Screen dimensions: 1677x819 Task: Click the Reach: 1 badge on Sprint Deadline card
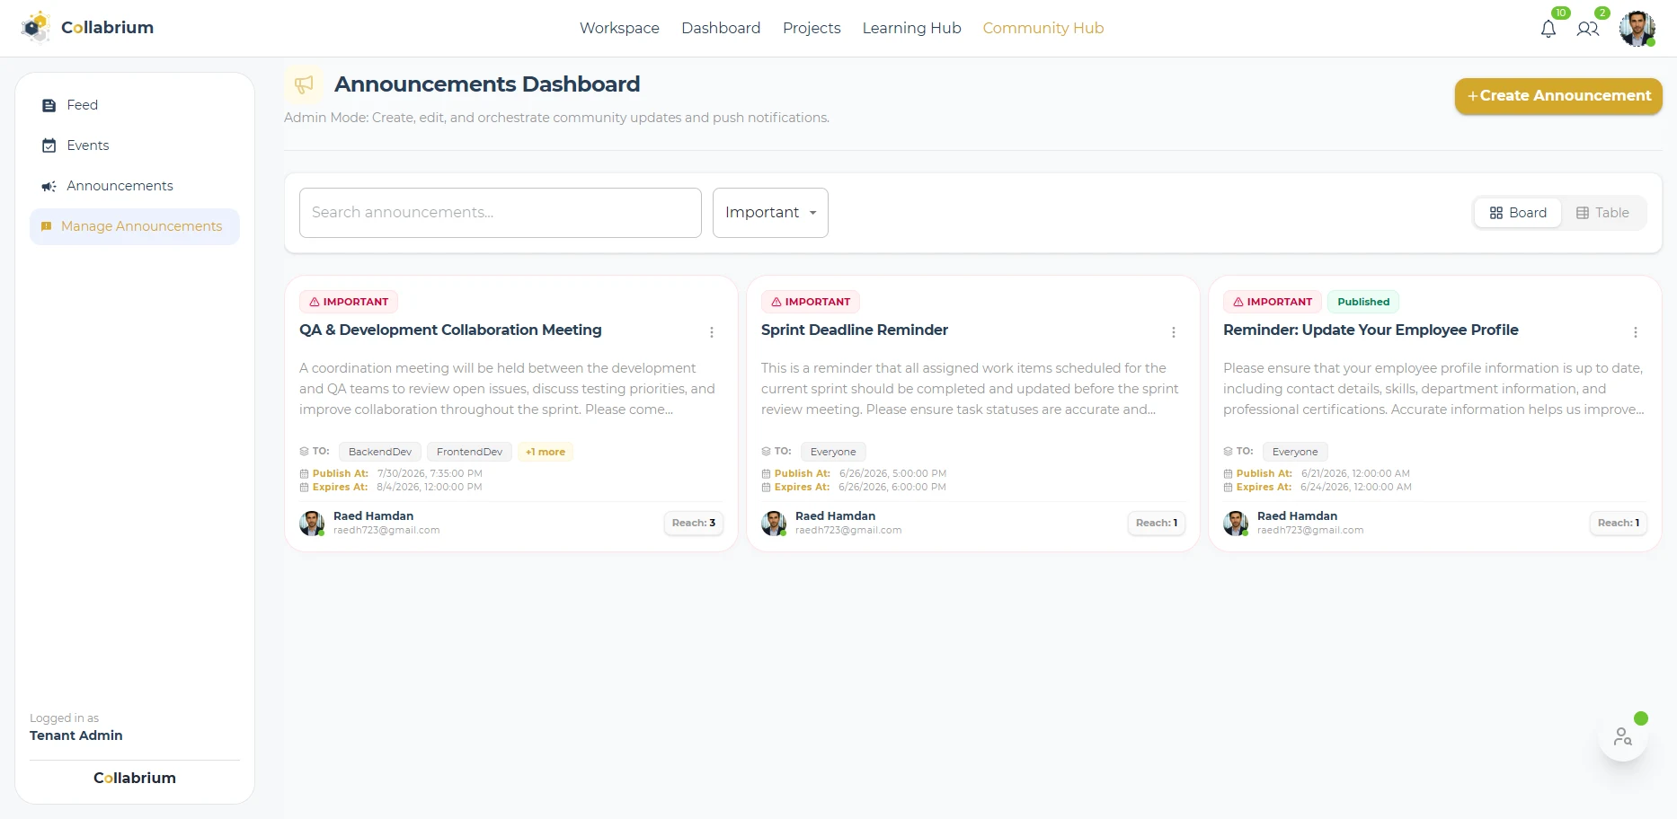(x=1157, y=523)
